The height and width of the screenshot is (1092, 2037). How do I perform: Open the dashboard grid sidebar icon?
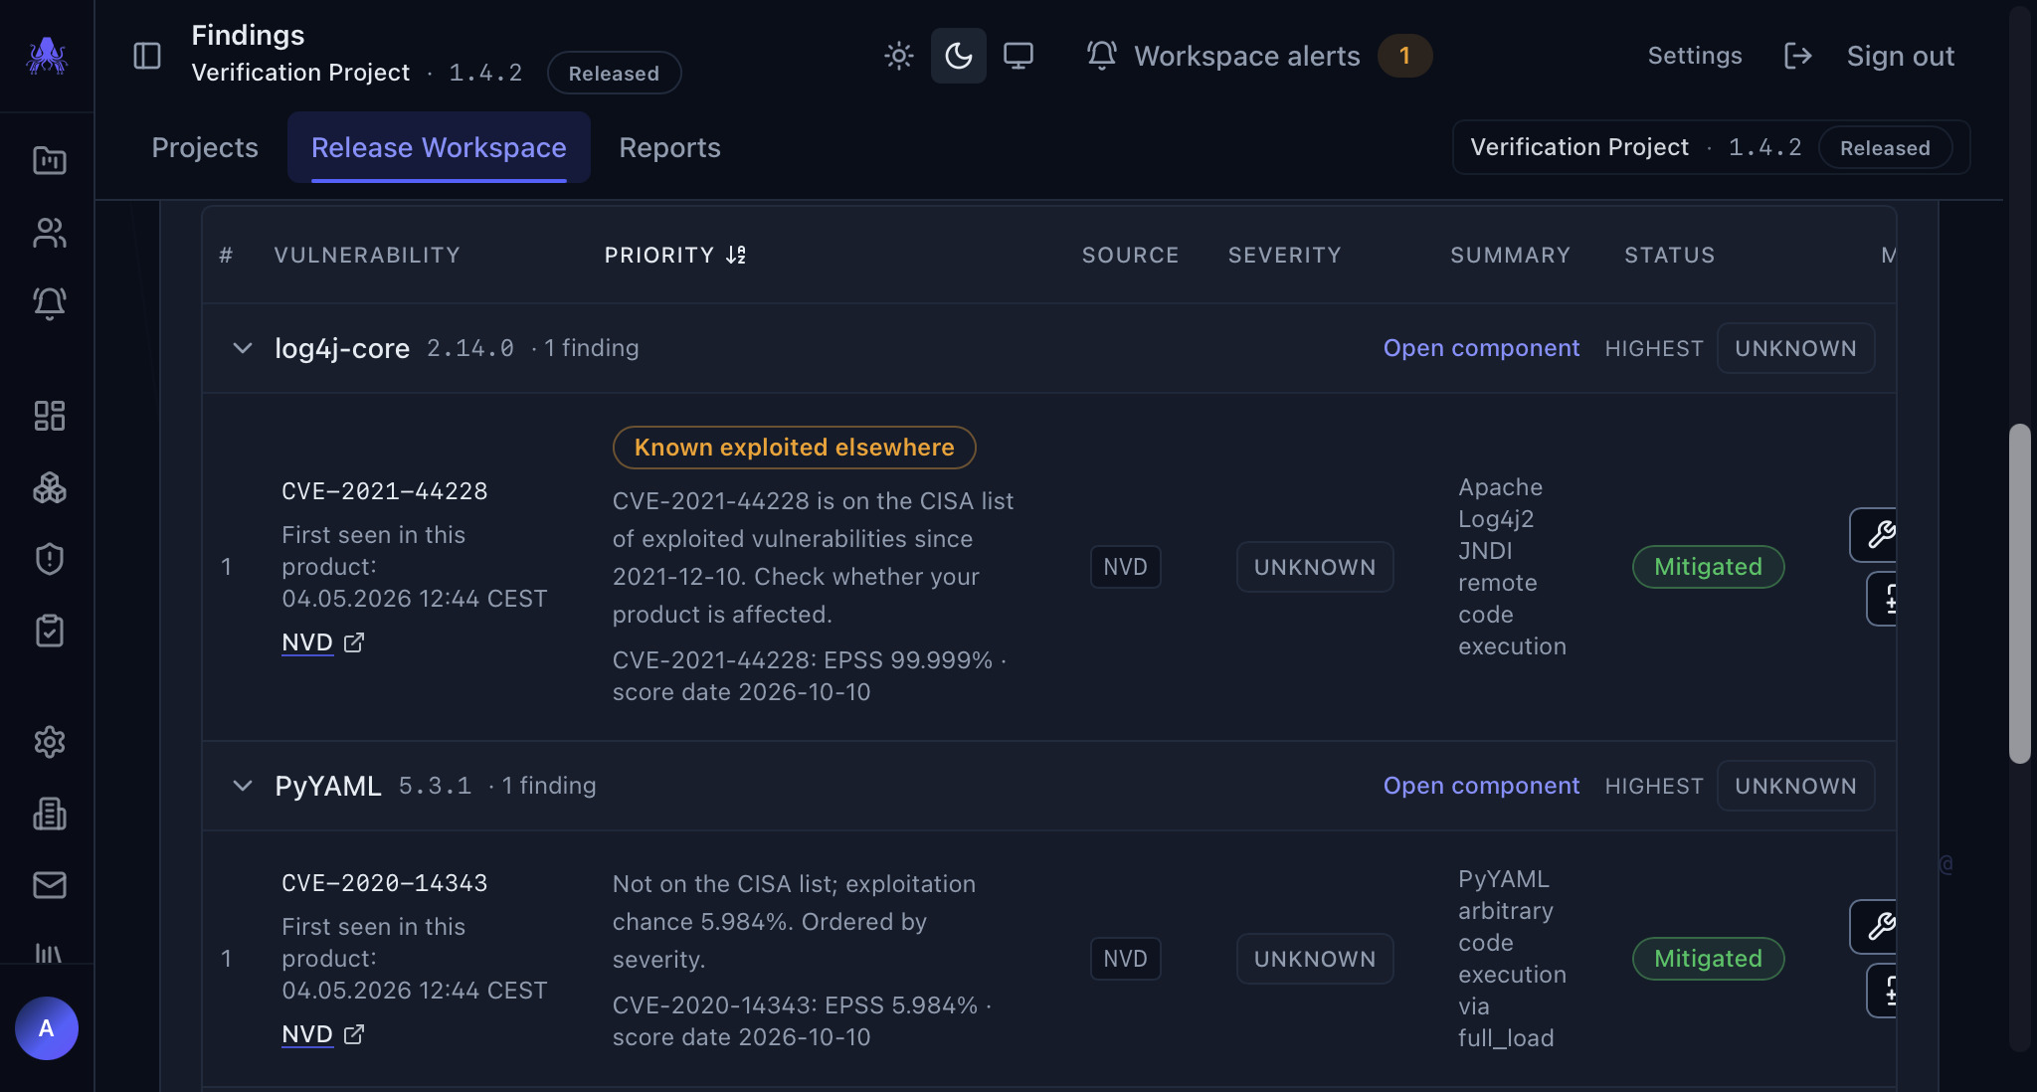click(50, 416)
